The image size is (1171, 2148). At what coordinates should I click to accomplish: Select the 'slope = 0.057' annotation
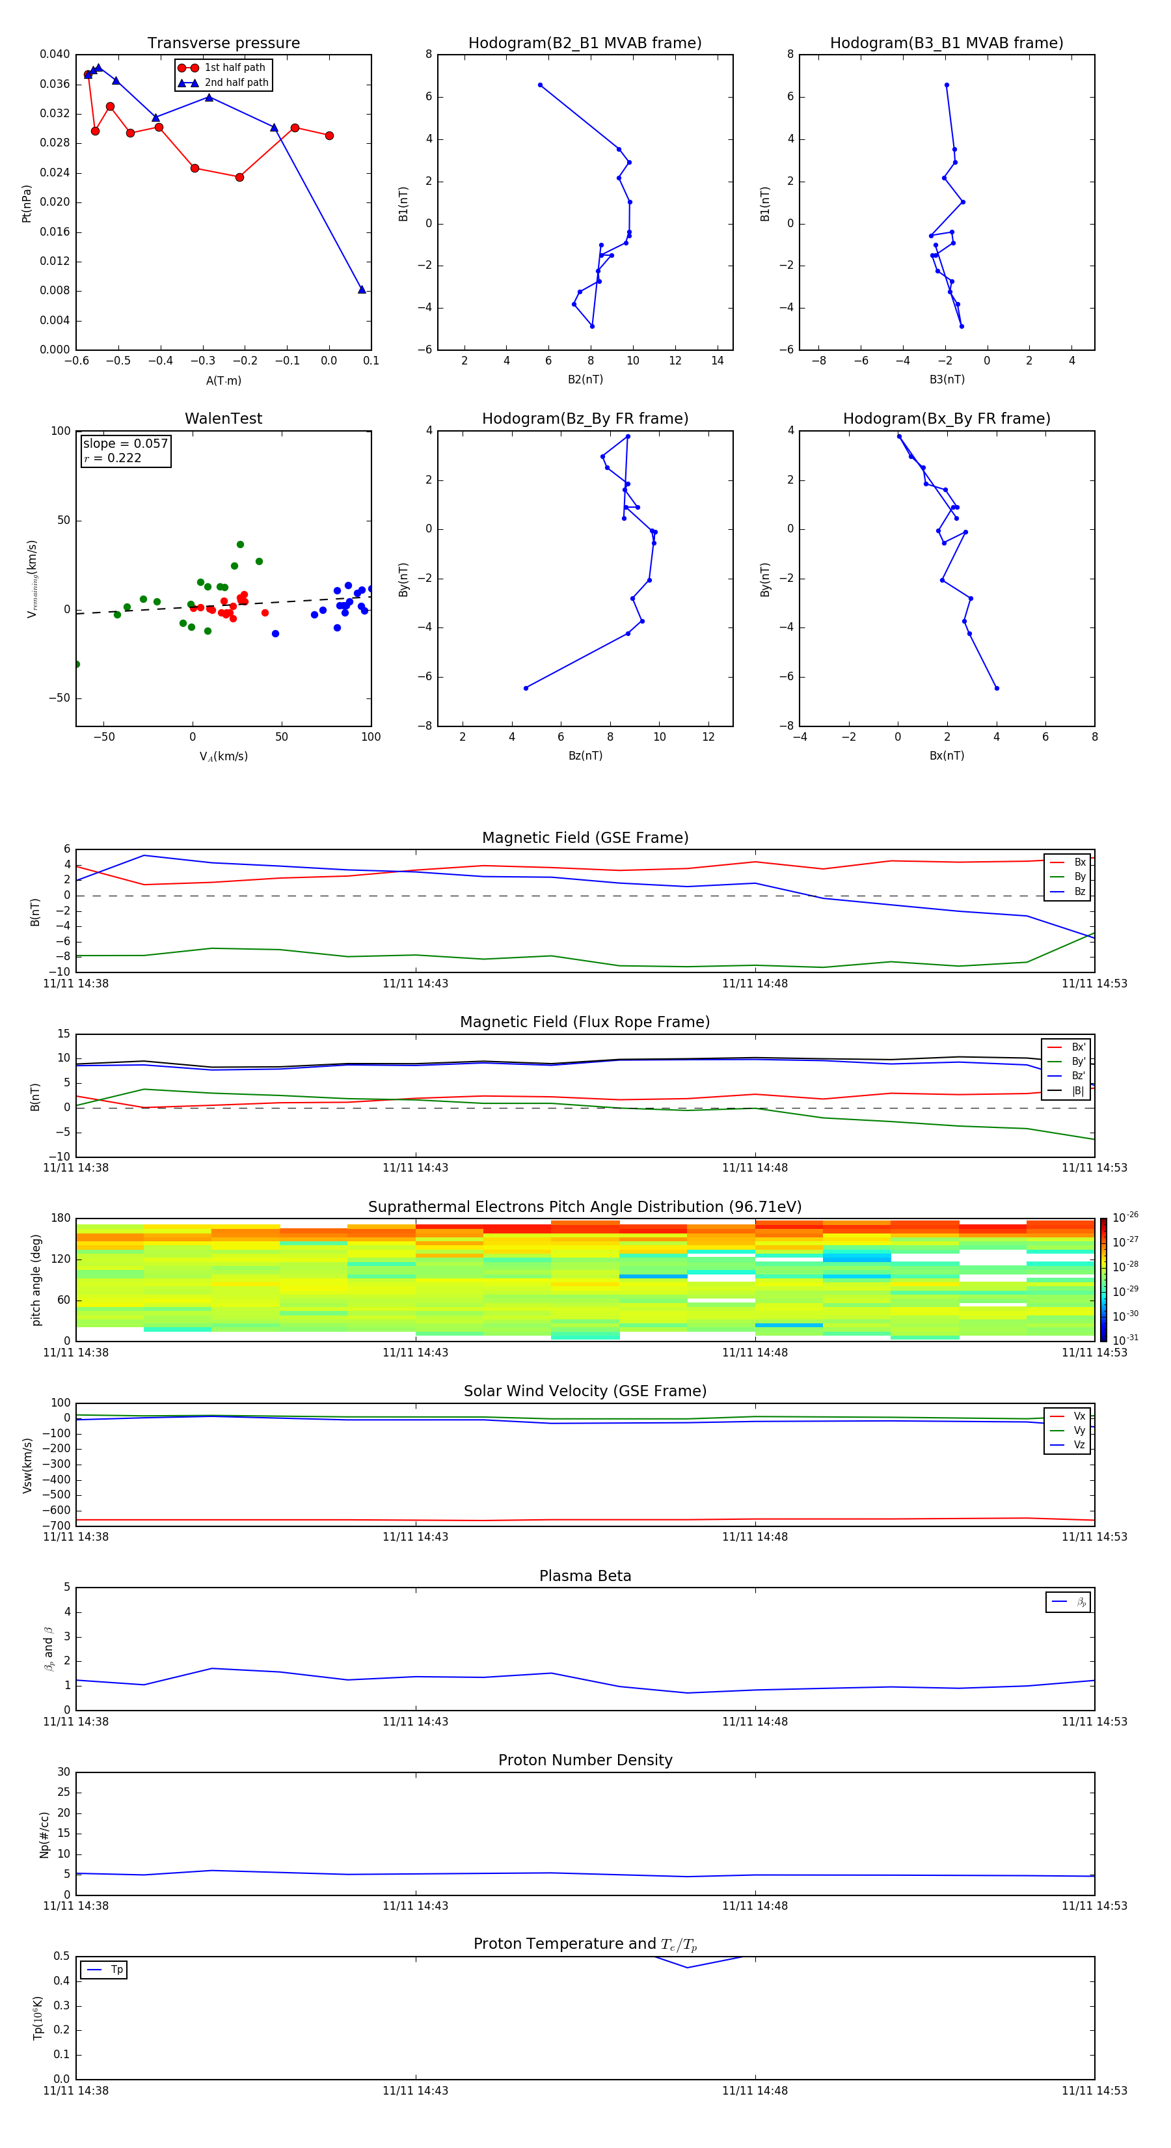pyautogui.click(x=125, y=444)
